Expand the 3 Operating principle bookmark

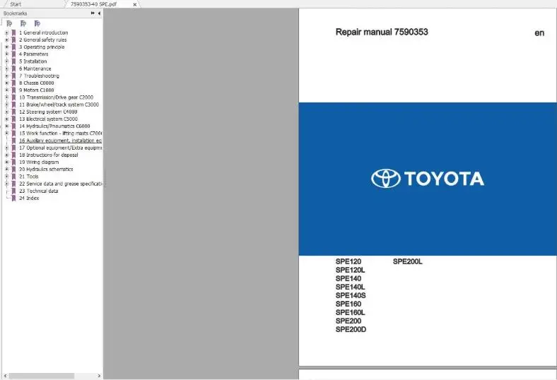point(6,47)
